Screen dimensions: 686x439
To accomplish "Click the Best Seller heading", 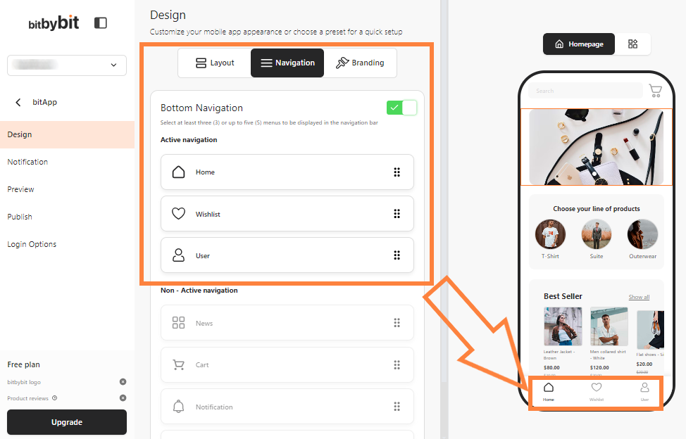I will coord(563,296).
